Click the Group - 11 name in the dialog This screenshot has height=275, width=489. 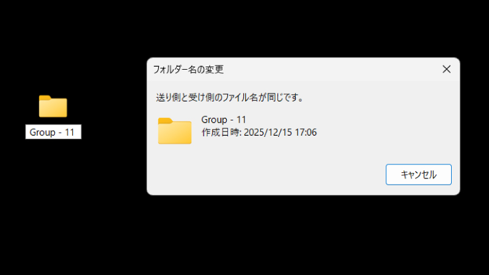tap(224, 120)
